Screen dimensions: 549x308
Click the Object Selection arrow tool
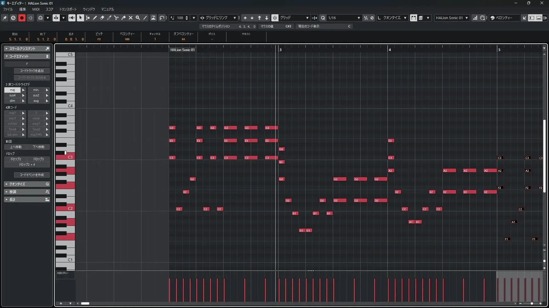click(x=80, y=18)
